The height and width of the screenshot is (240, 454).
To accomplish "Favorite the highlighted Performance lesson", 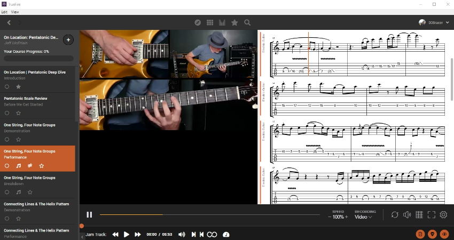I will point(42,166).
